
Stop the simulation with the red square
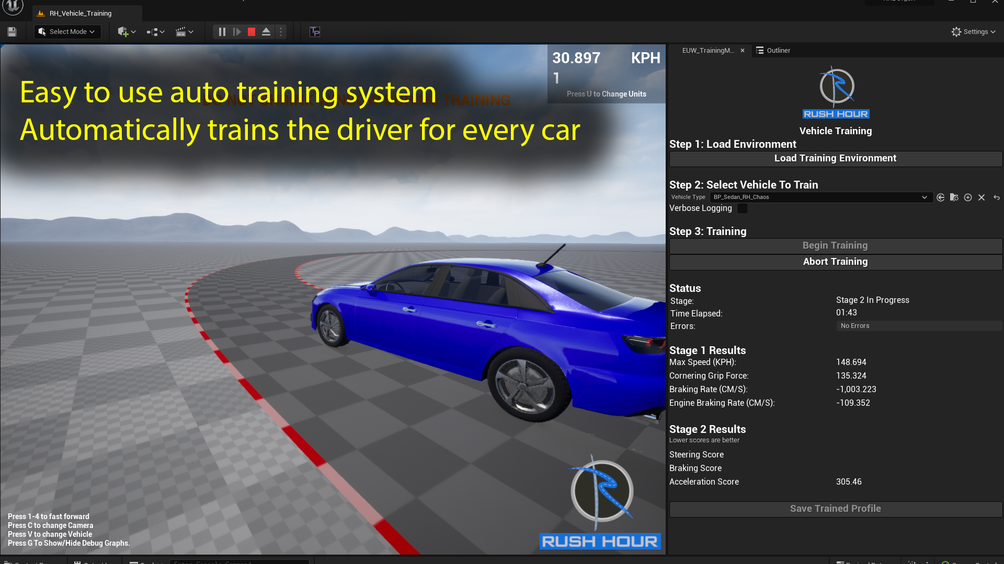(x=251, y=32)
